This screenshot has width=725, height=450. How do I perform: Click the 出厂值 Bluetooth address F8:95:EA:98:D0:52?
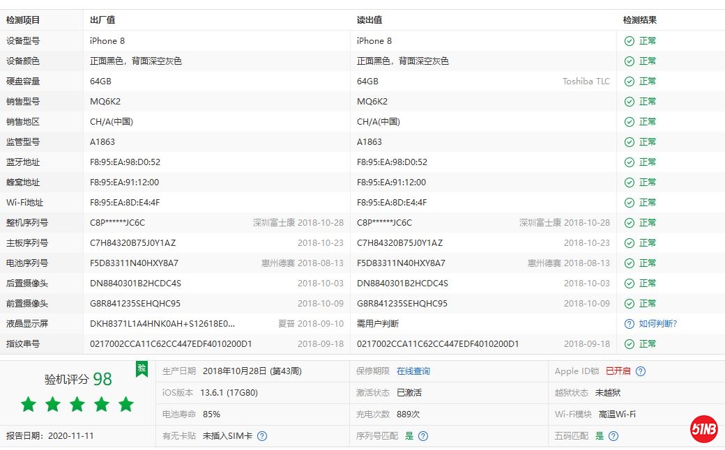125,162
